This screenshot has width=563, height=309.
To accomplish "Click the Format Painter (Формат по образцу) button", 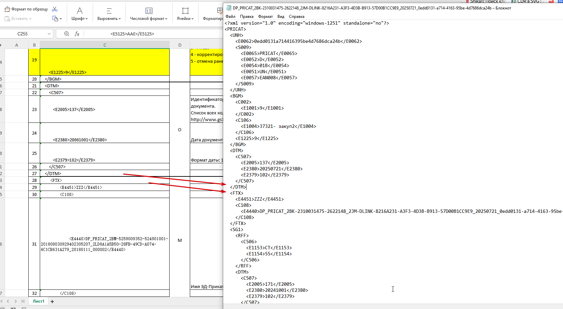I will (26, 9).
